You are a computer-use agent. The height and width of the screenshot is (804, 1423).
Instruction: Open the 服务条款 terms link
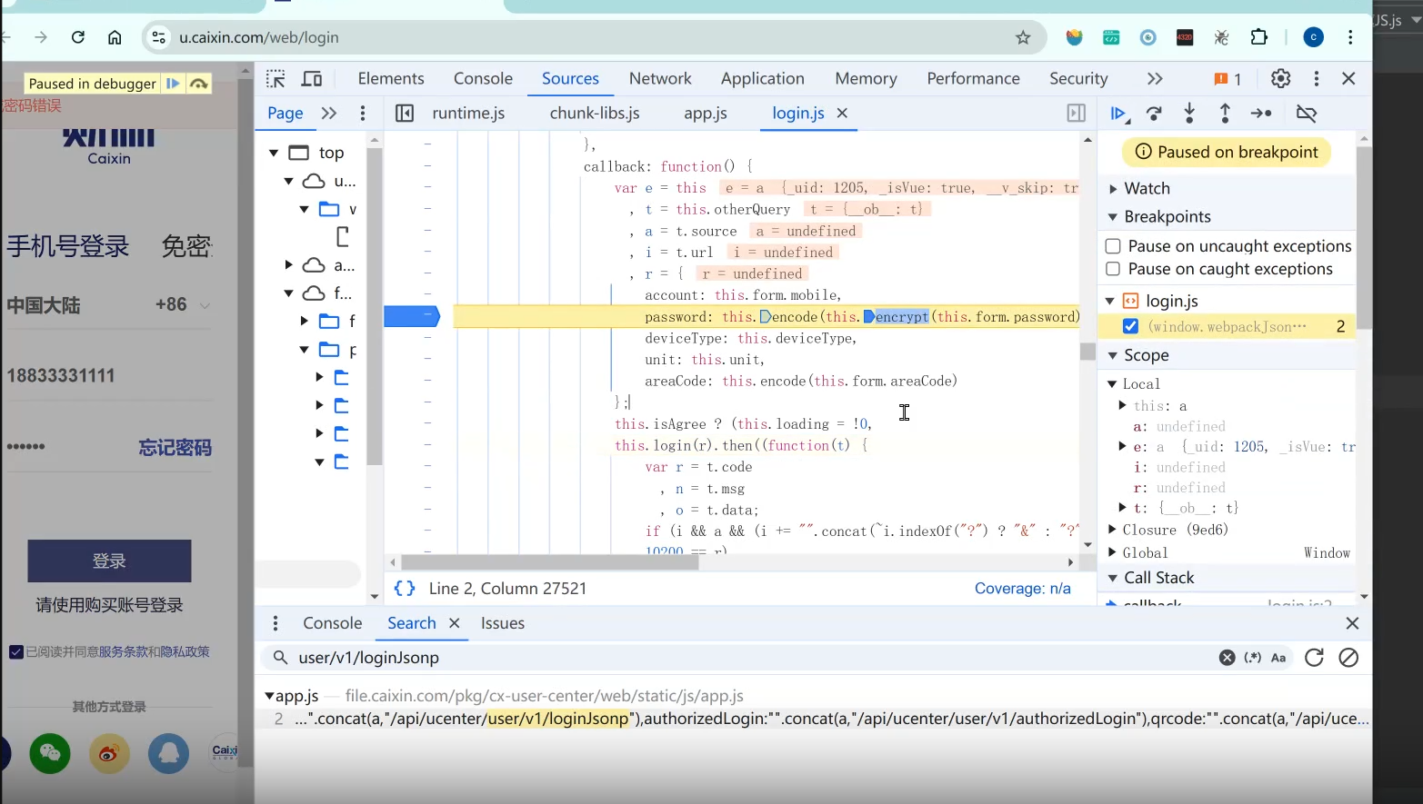click(124, 651)
